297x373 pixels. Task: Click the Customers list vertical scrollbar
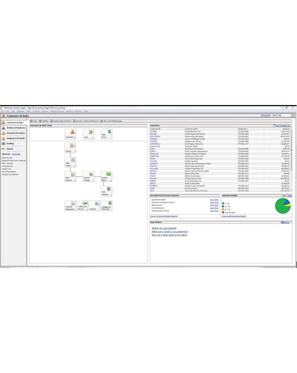tap(291, 159)
